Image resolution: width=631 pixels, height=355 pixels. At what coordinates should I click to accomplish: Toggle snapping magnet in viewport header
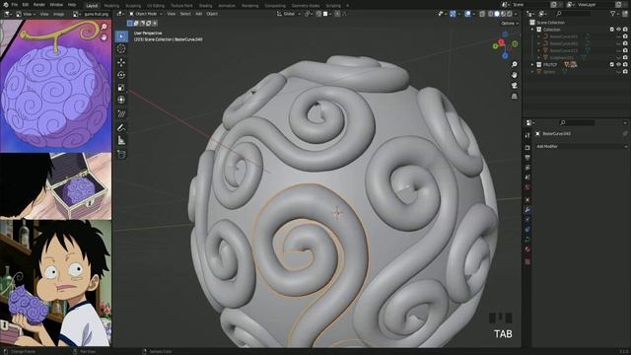click(318, 14)
